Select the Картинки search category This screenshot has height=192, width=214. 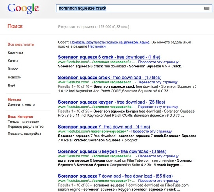pyautogui.click(x=15, y=53)
